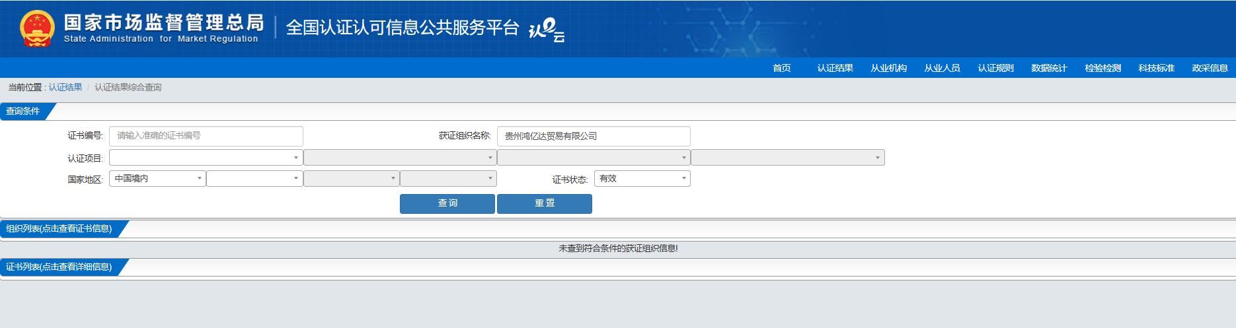Screen dimensions: 1236x328
Task: Focus the 证书编号 input field
Action: pos(206,136)
